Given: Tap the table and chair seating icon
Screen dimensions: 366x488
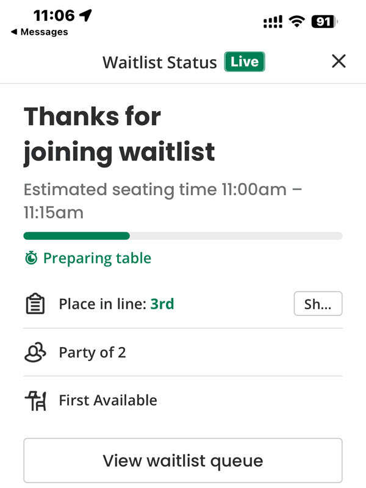Looking at the screenshot, I should pos(36,401).
